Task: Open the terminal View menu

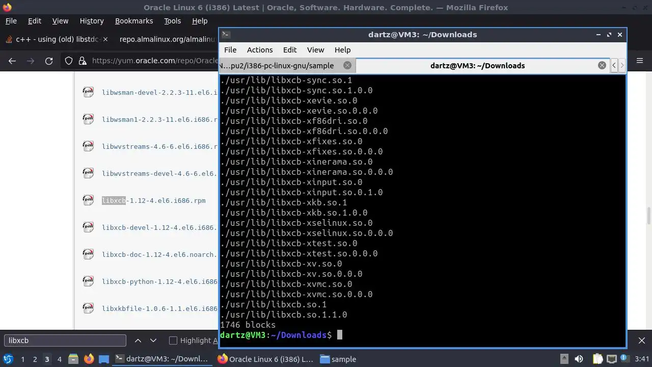Action: [x=315, y=50]
